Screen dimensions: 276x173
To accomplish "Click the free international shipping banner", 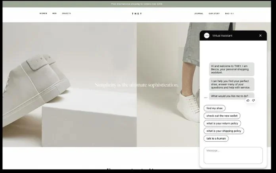I will [x=137, y=4].
